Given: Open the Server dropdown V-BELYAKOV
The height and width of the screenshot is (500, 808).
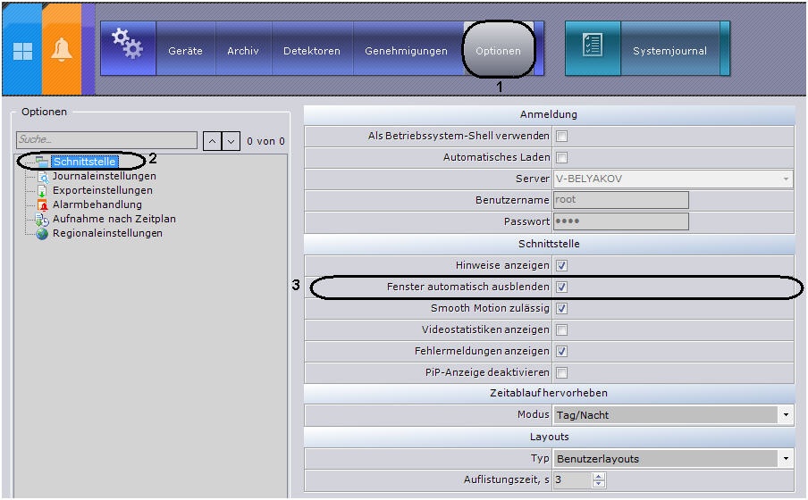Looking at the screenshot, I should pyautogui.click(x=673, y=179).
